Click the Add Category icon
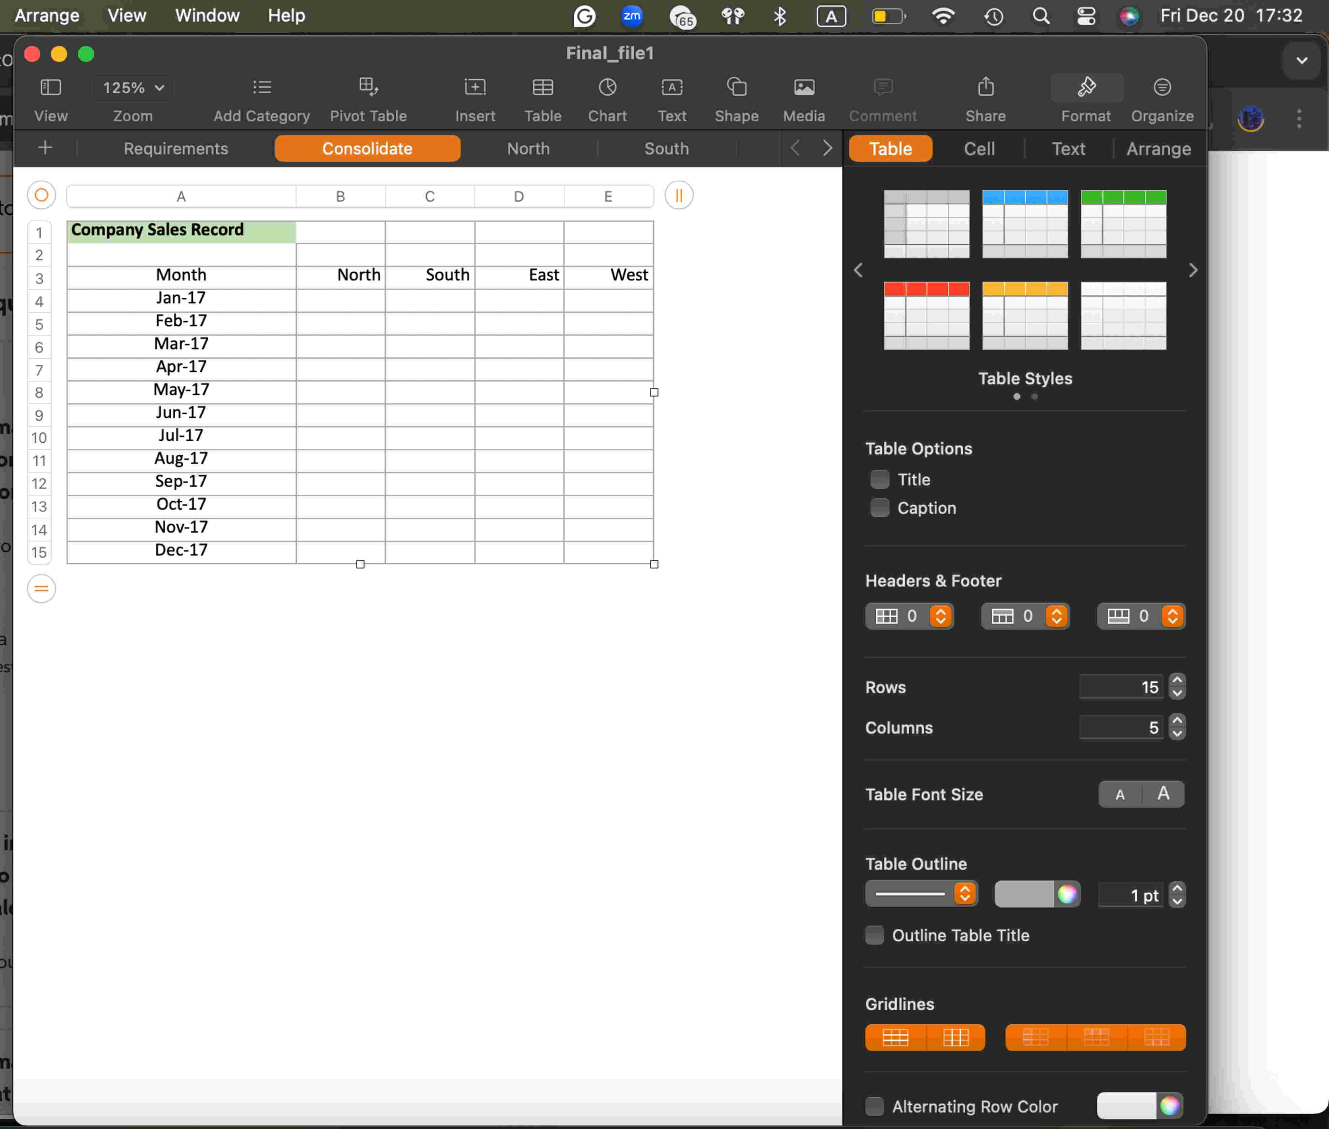This screenshot has height=1129, width=1329. tap(262, 87)
